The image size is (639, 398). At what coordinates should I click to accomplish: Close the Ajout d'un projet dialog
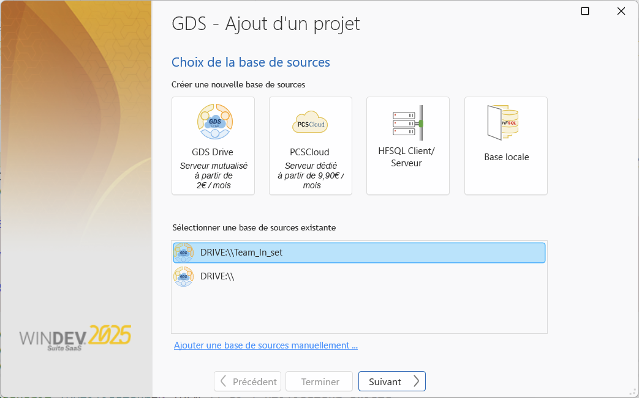[621, 12]
